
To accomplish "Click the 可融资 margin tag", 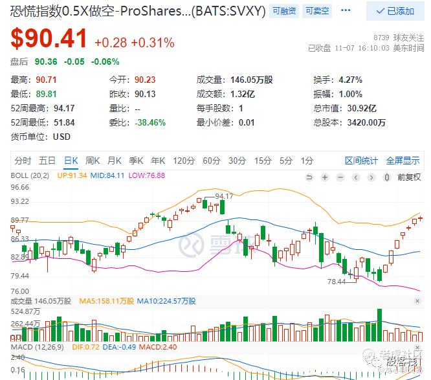I will 284,11.
